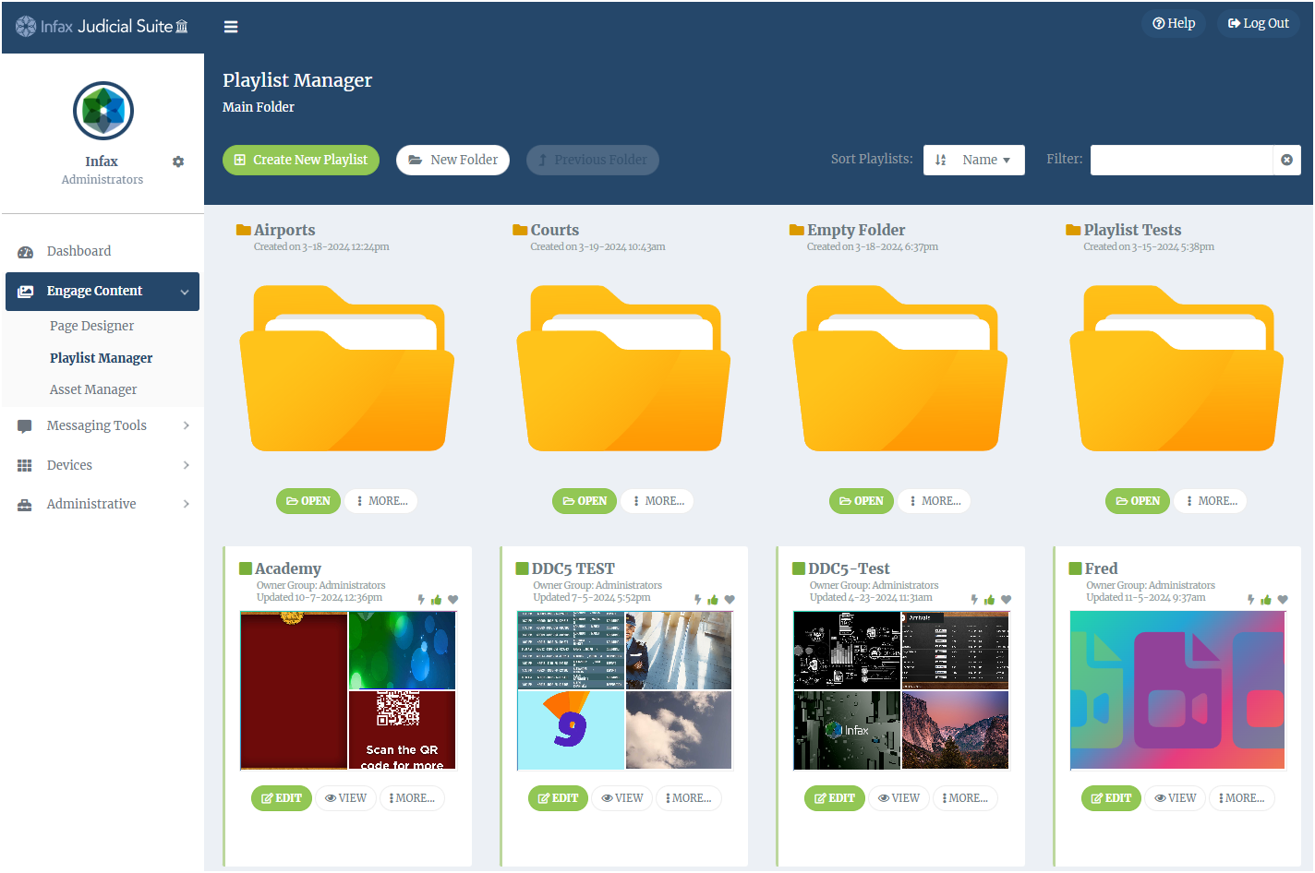Click the Airports folder icon
This screenshot has width=1315, height=873.
[x=346, y=369]
